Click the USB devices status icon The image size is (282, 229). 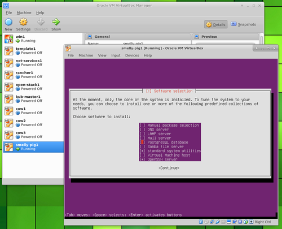218,222
